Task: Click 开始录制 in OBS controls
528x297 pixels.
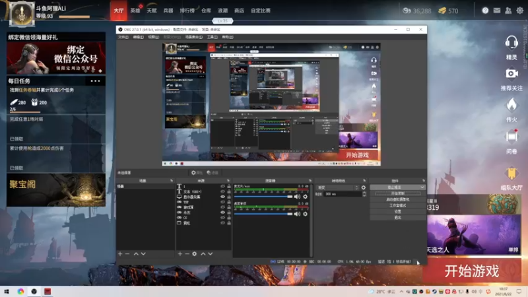Action: tap(398, 193)
